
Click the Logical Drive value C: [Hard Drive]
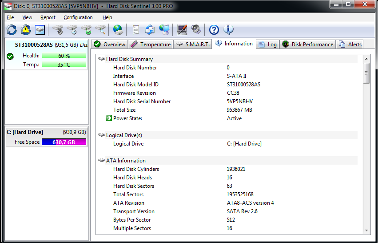(244, 143)
